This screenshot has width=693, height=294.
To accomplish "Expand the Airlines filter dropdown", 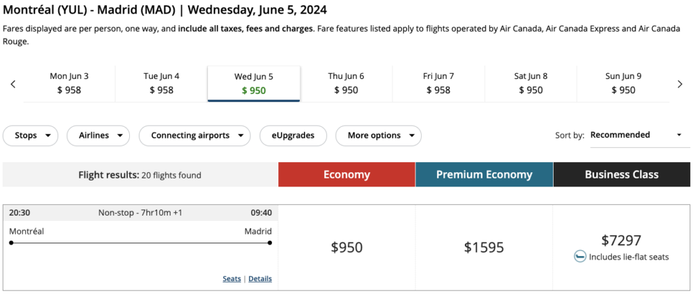I will (x=98, y=135).
